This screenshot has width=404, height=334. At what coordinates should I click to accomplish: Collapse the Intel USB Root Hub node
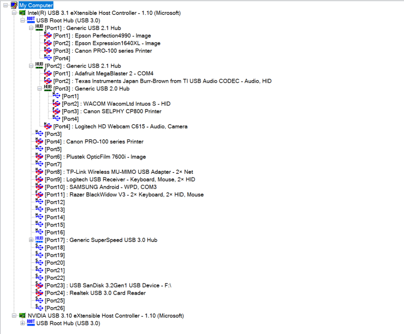[23, 21]
